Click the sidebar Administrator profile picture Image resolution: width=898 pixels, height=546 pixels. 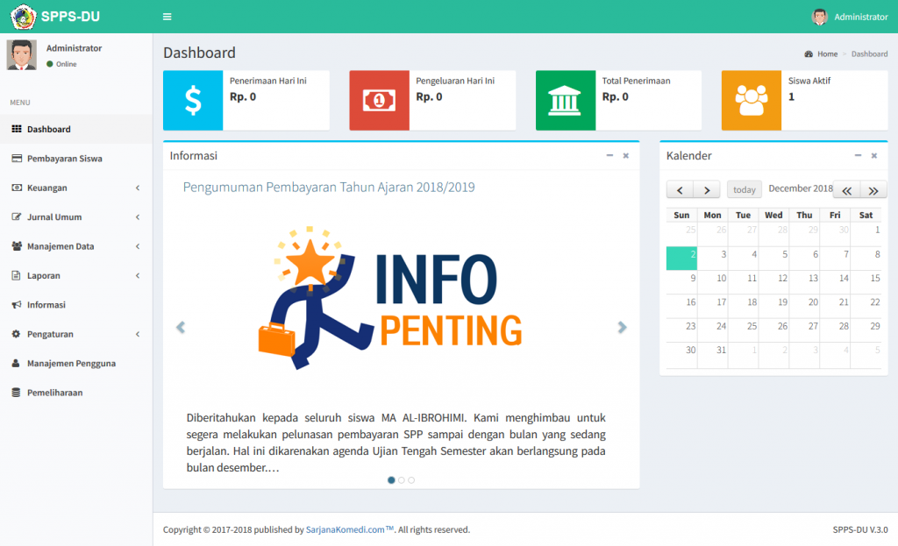(x=22, y=55)
